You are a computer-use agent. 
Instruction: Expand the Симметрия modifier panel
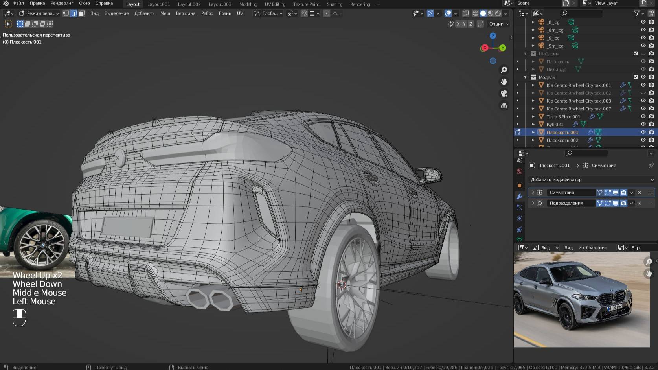533,193
